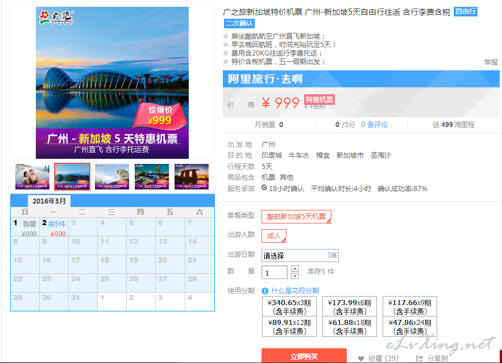Open the calendar icon in 出游日期 field
This screenshot has width=502, height=363.
click(332, 255)
